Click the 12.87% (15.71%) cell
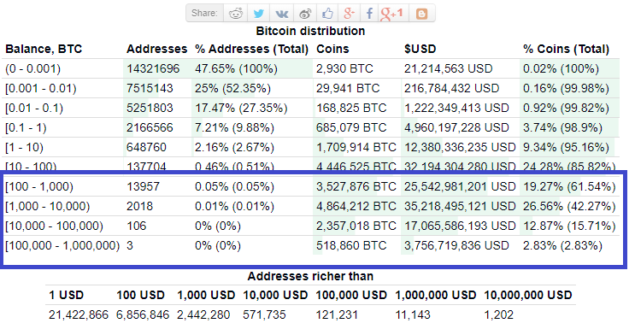635x335 pixels. pyautogui.click(x=569, y=226)
